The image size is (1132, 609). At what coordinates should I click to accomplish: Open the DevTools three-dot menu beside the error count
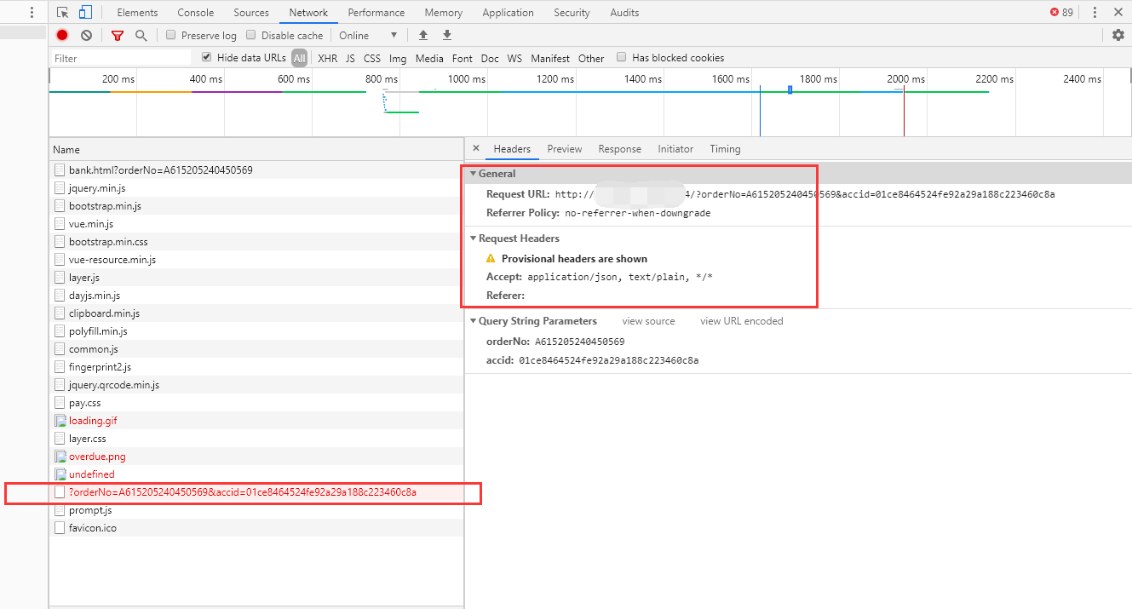click(x=1095, y=12)
